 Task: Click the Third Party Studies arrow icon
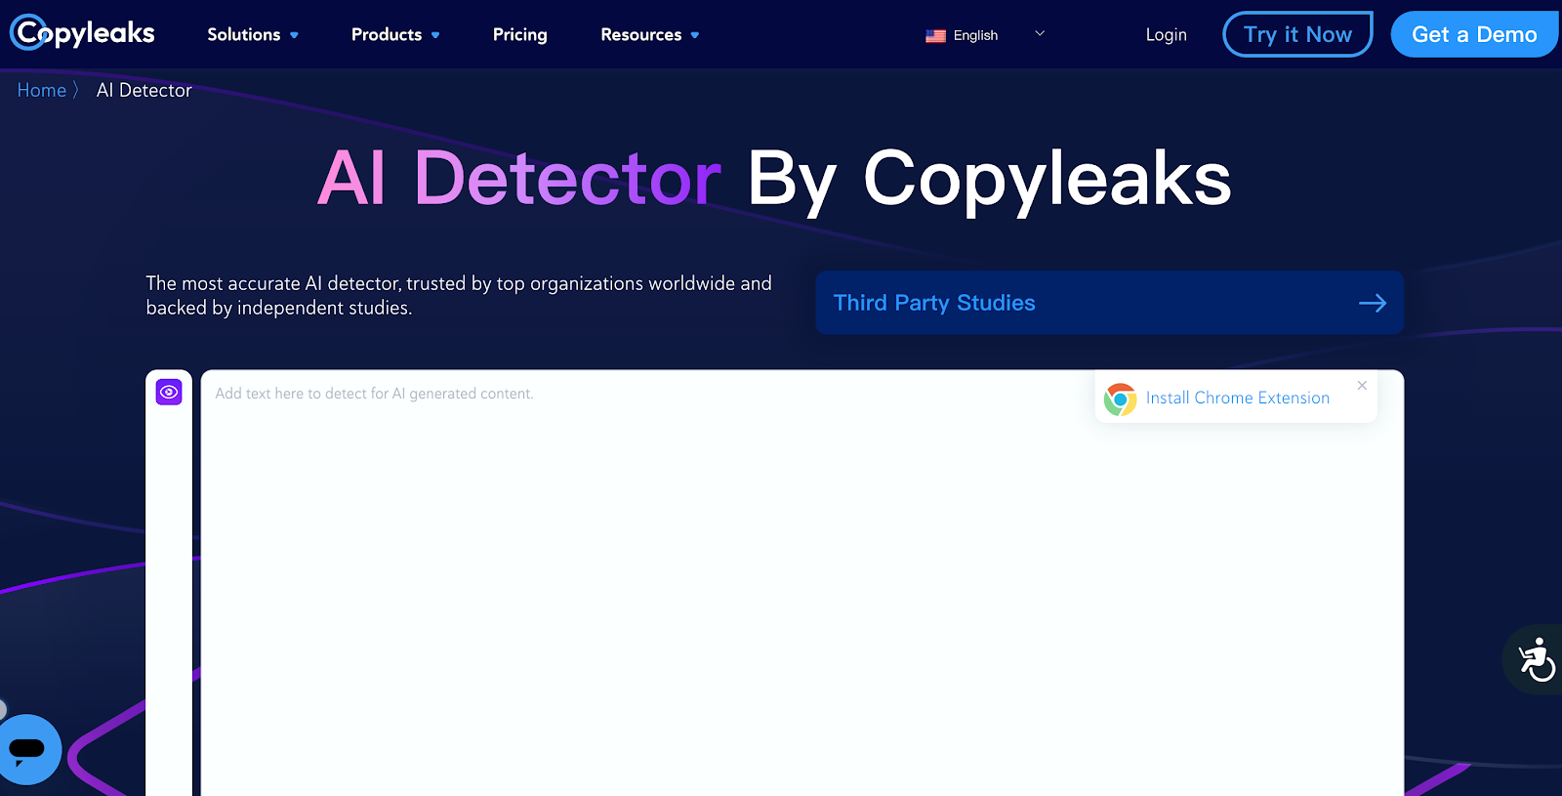point(1373,303)
